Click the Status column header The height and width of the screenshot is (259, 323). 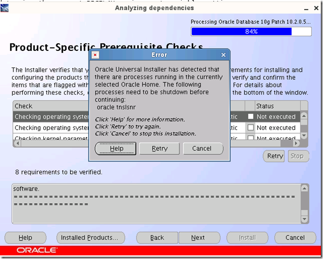click(x=277, y=106)
